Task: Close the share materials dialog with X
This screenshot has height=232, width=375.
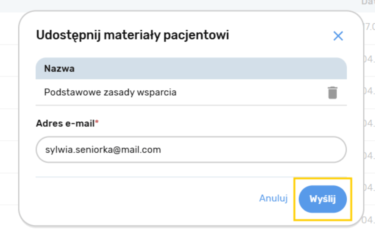Action: 338,36
